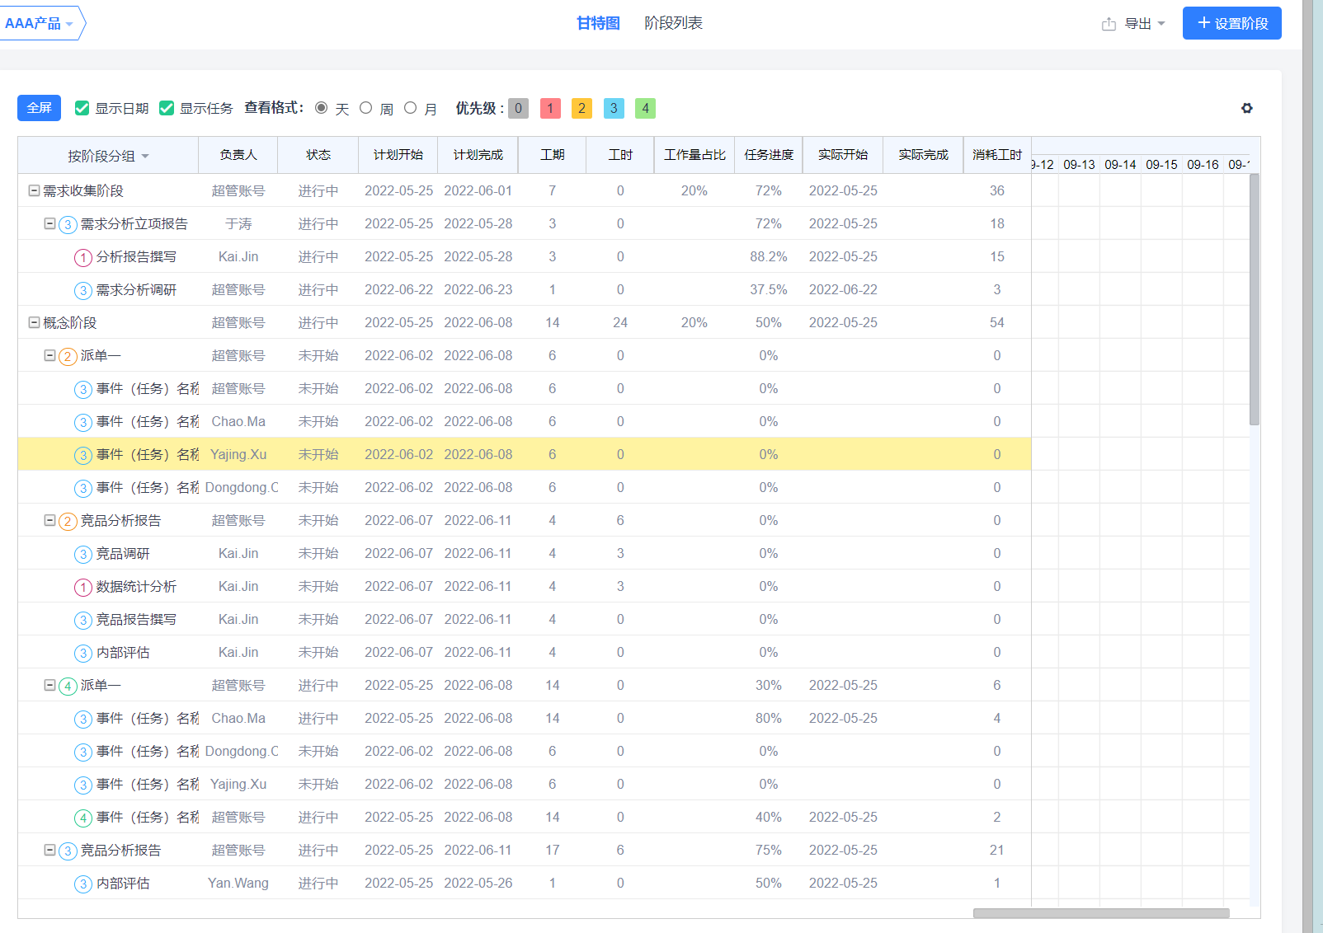Click the 设置阶段 button

(x=1231, y=23)
